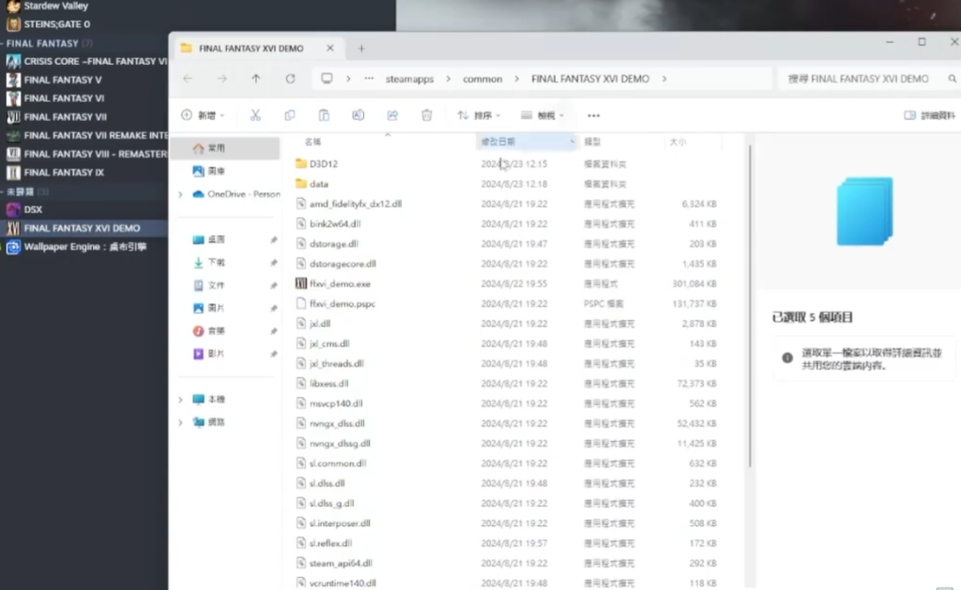Image resolution: width=961 pixels, height=590 pixels.
Task: Open a new Explorer tab with plus
Action: [361, 49]
